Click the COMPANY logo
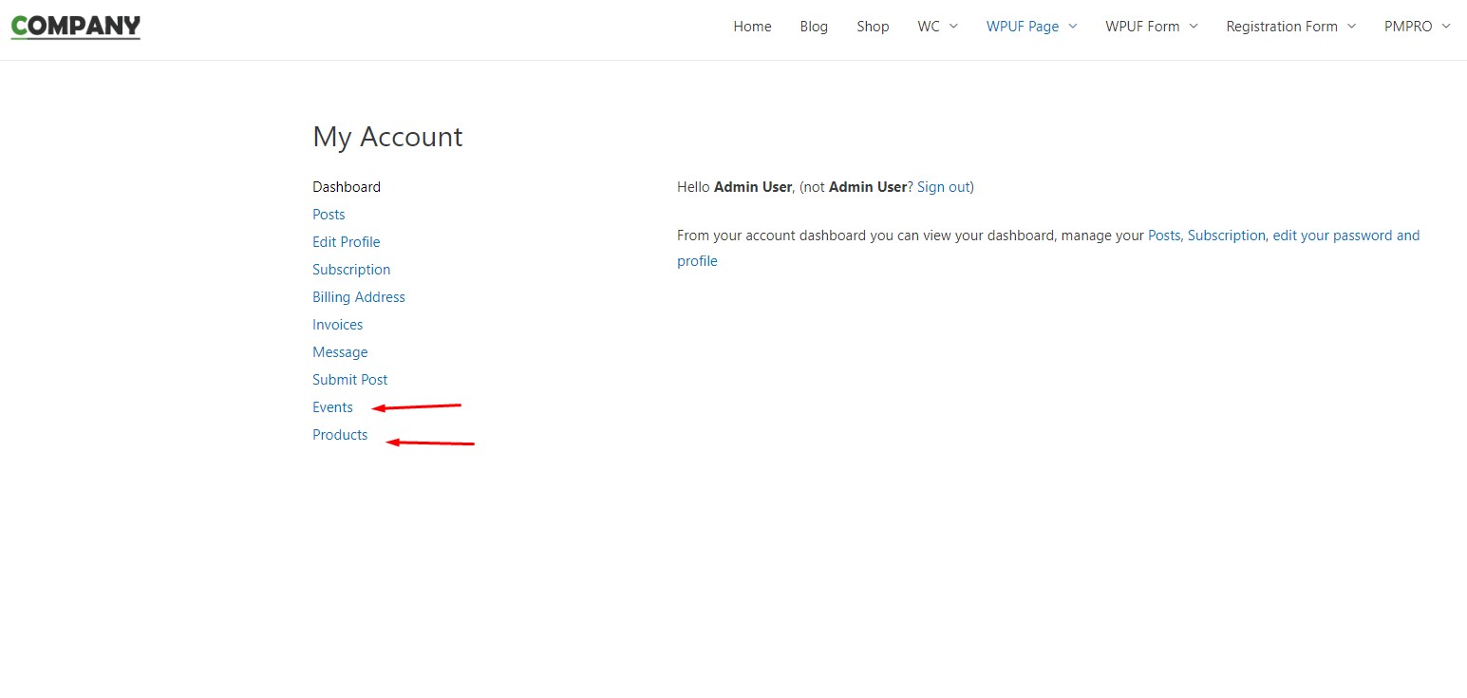The image size is (1467, 698). pyautogui.click(x=76, y=27)
